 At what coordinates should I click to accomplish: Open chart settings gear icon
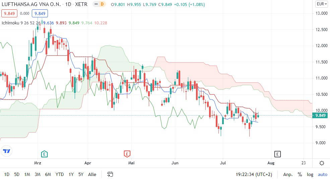pos(322,163)
